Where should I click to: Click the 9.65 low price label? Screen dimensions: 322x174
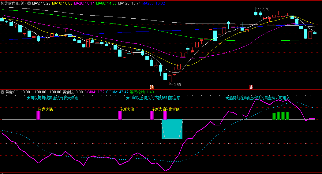tap(177, 84)
